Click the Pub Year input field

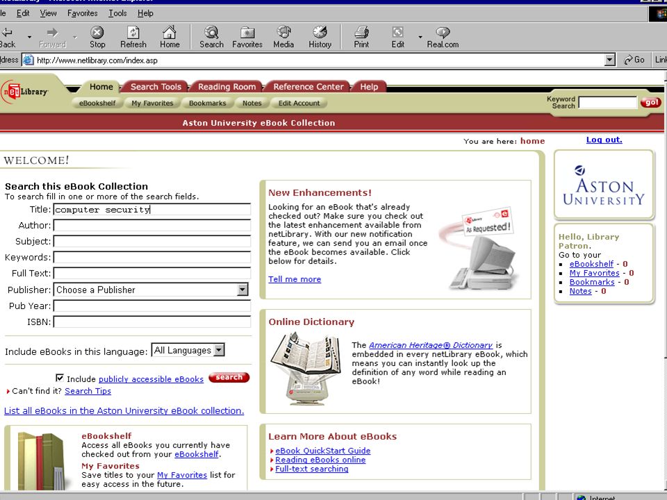[x=152, y=306]
